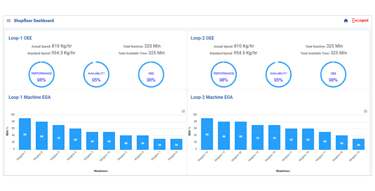The height and width of the screenshot is (191, 375).
Task: Click the Loop-2 OEE 98% gauge
Action: pos(333,75)
